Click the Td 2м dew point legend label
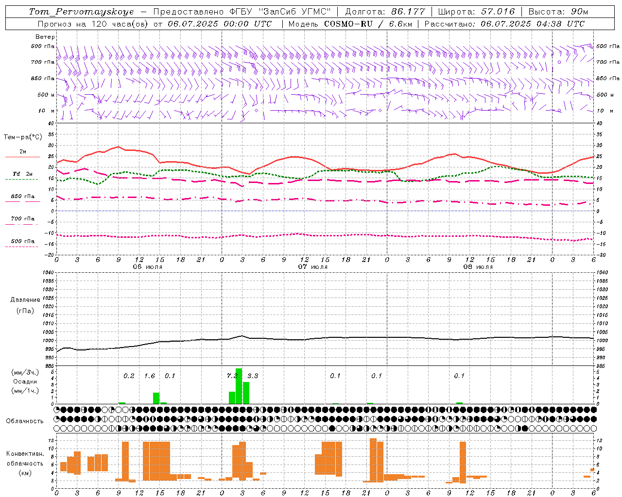 point(23,174)
